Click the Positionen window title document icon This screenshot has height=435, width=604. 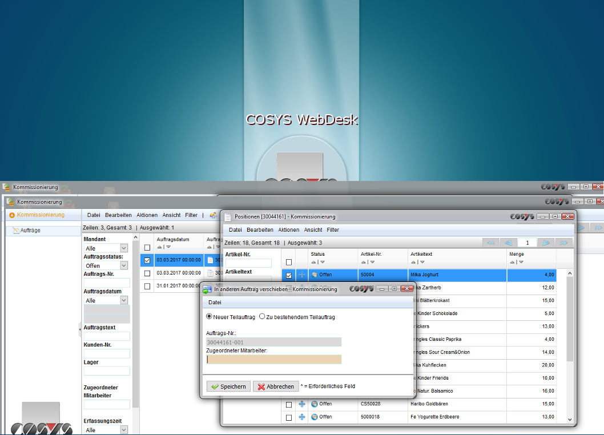(x=228, y=217)
